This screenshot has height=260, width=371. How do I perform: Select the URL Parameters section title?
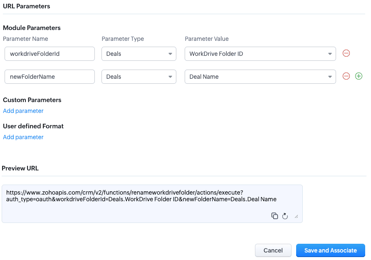pyautogui.click(x=27, y=6)
